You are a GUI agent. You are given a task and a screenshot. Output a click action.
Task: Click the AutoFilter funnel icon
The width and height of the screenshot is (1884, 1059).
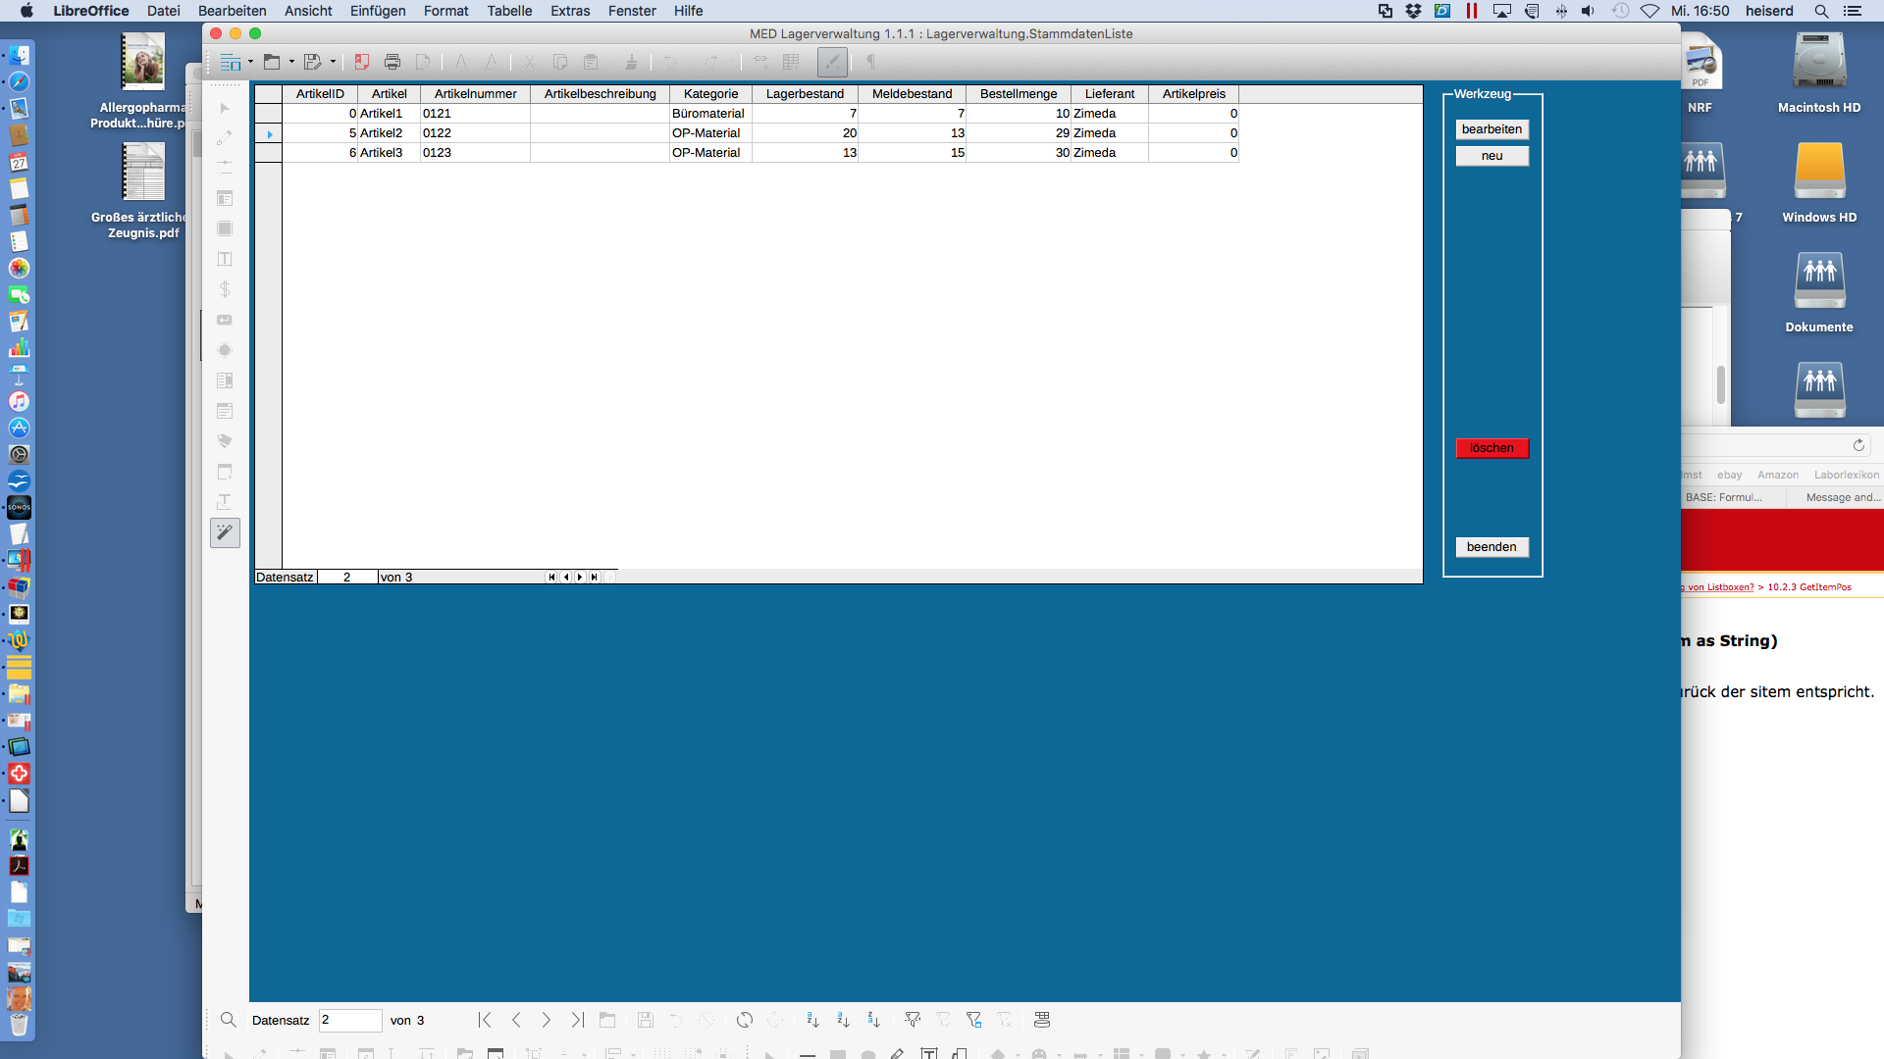point(913,1020)
